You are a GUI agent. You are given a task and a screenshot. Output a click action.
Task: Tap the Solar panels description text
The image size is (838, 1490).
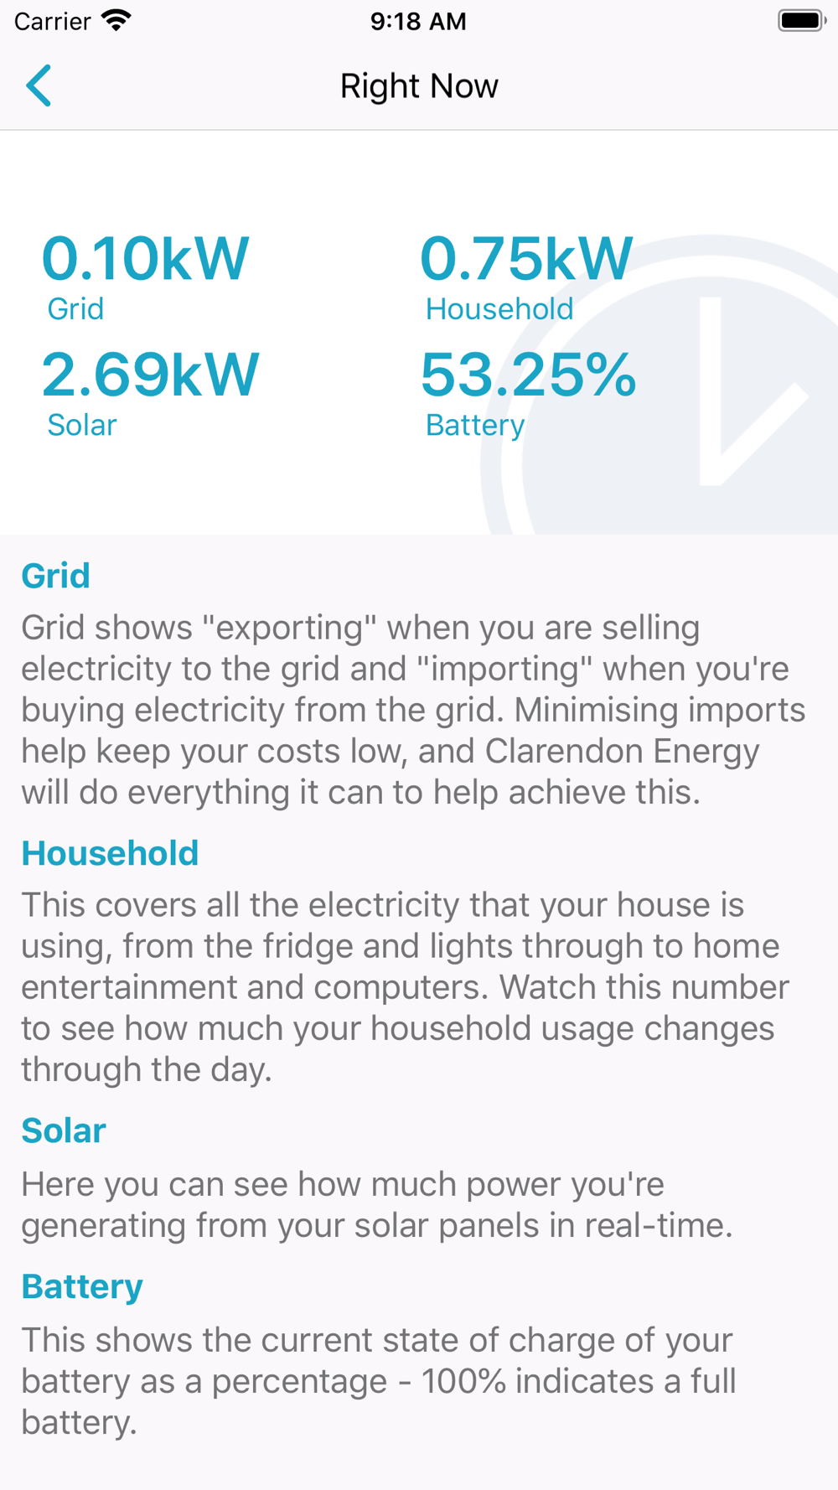coord(377,1204)
